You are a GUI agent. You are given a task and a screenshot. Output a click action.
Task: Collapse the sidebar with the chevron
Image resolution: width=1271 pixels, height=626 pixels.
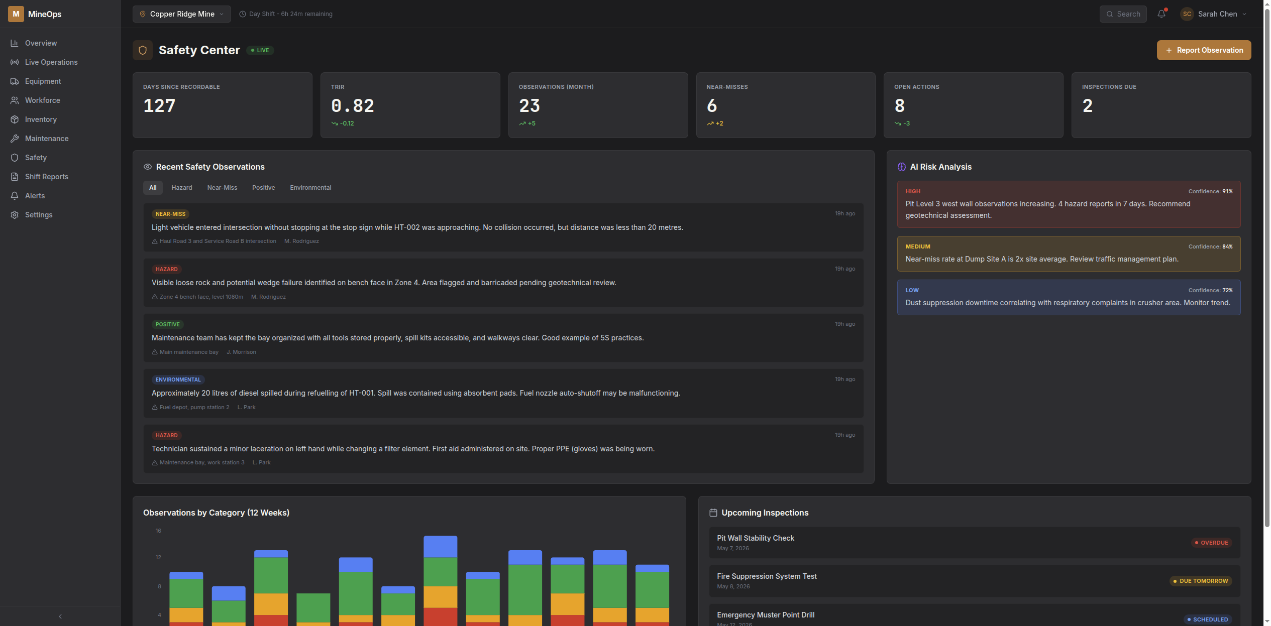tap(60, 616)
